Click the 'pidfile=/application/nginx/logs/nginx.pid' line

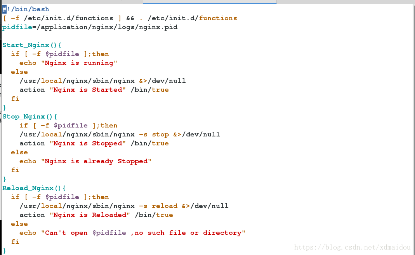[90, 27]
